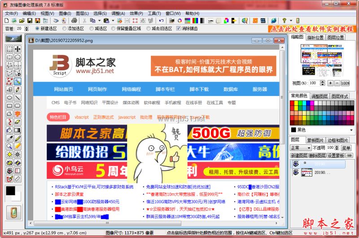
Task: Open the 黑色 color name dropdown
Action: 351,130
